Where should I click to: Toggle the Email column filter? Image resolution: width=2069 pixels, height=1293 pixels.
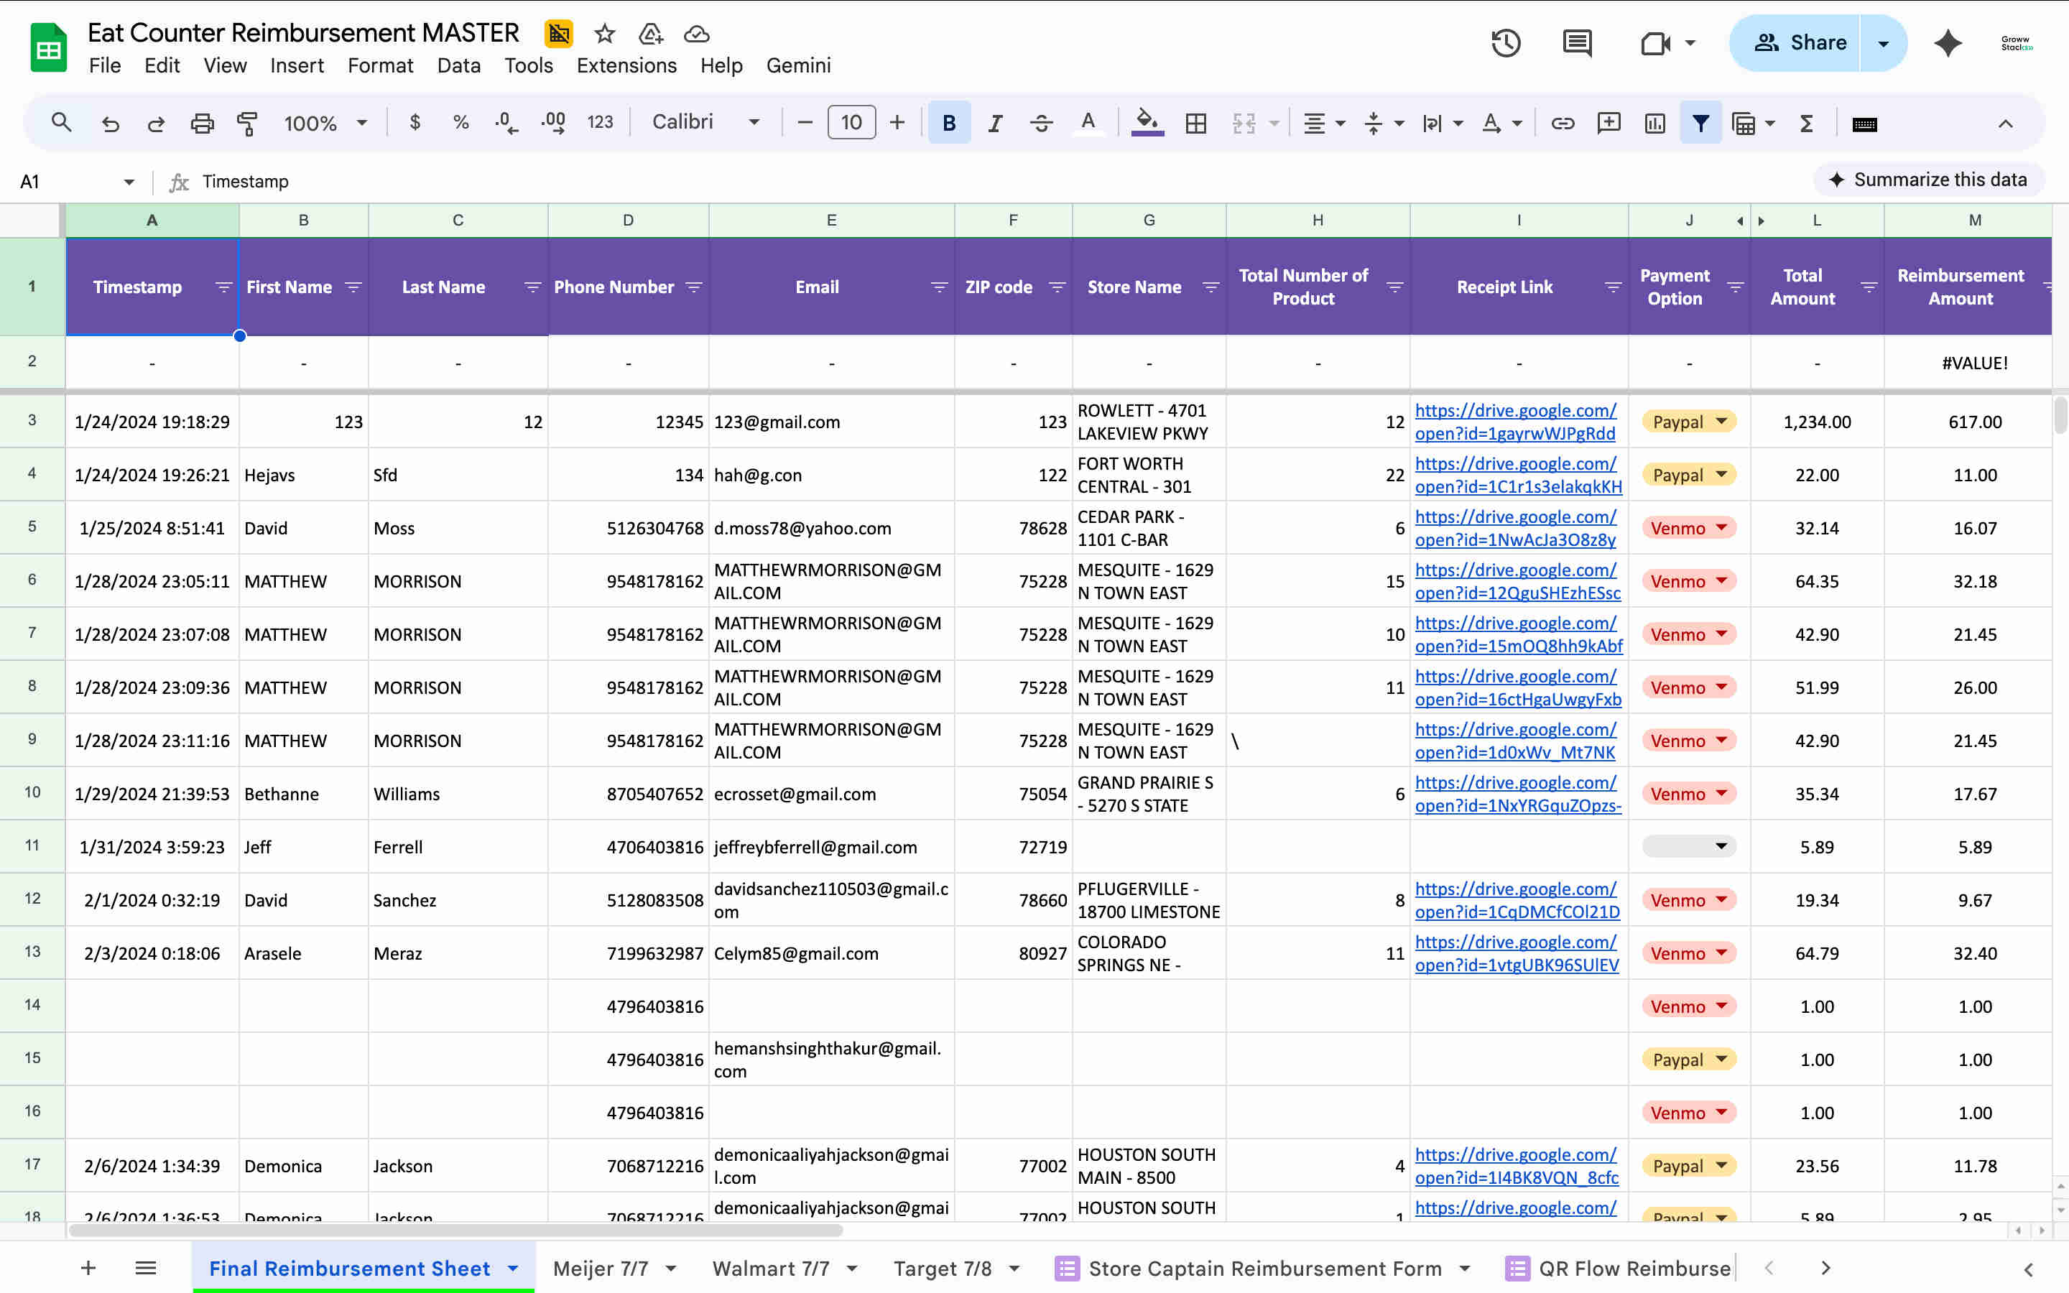pos(940,287)
